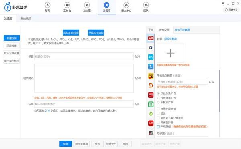
Task: Open the 账号 account section icon
Action: click(x=47, y=5)
